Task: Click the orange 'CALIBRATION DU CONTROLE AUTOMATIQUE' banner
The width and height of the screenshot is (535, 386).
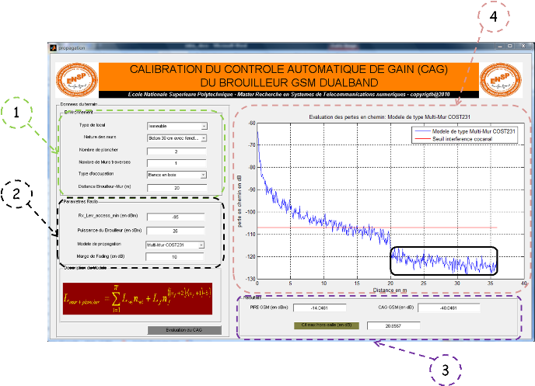Action: click(288, 76)
